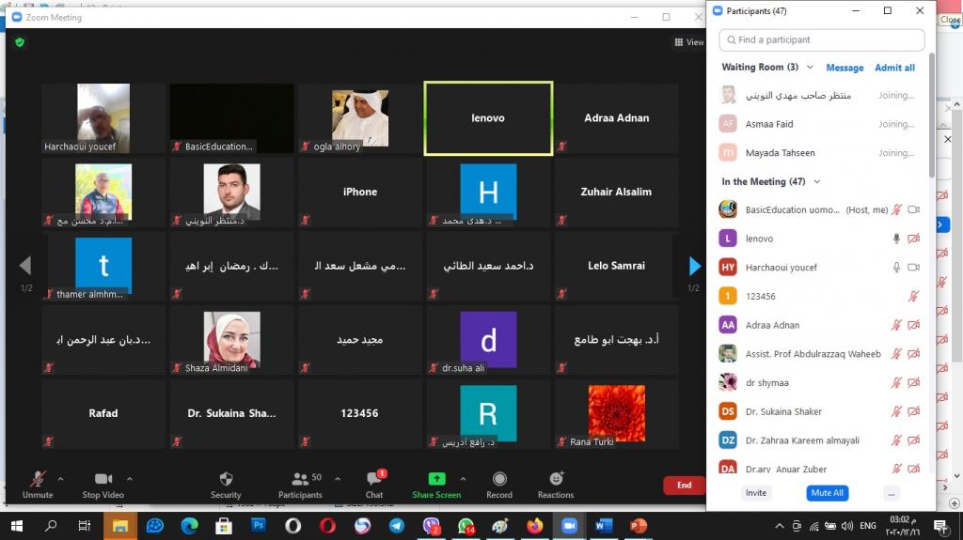Click the green Share Screen icon
The image size is (963, 540).
[436, 479]
